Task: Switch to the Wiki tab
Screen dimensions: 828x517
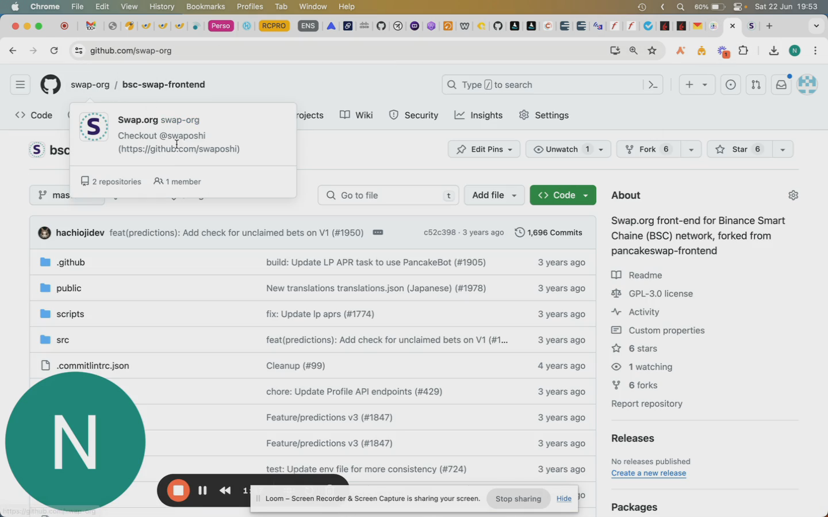Action: point(356,115)
